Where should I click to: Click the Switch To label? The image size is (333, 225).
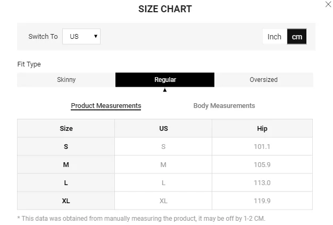[43, 37]
